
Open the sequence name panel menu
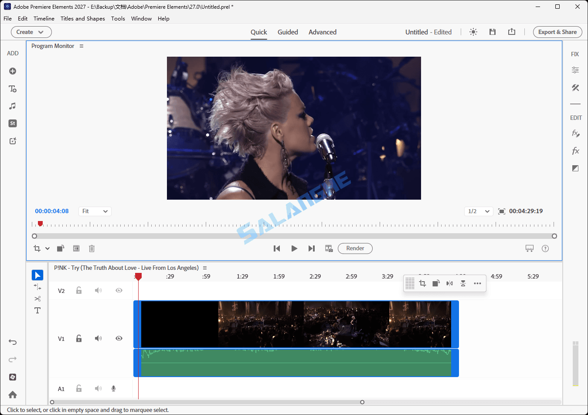tap(205, 268)
